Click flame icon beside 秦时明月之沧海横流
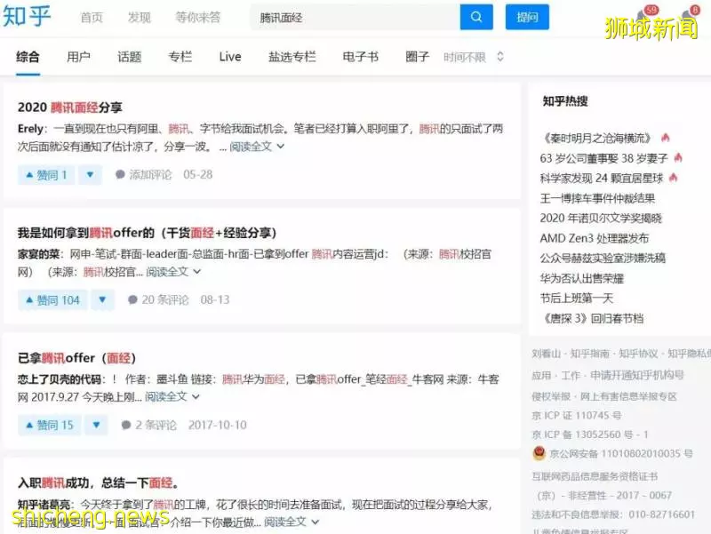Image resolution: width=711 pixels, height=534 pixels. tap(665, 138)
